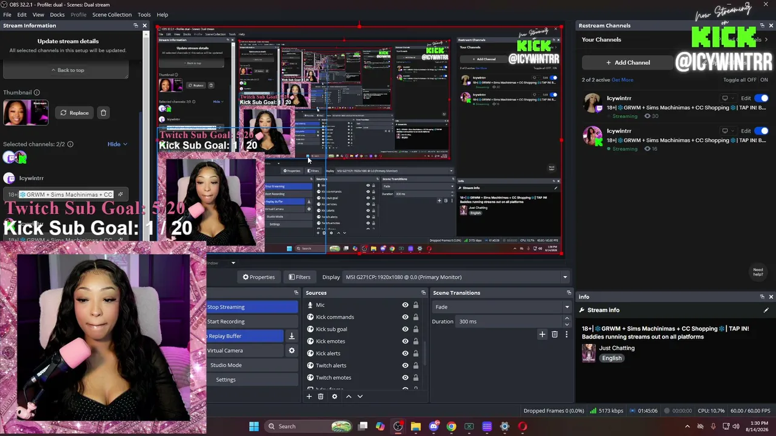Pop out the info dock

[762, 297]
